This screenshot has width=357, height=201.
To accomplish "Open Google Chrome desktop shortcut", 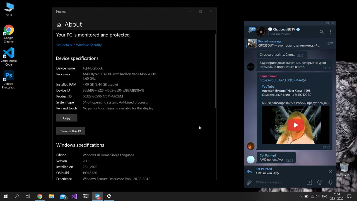I will click(9, 34).
